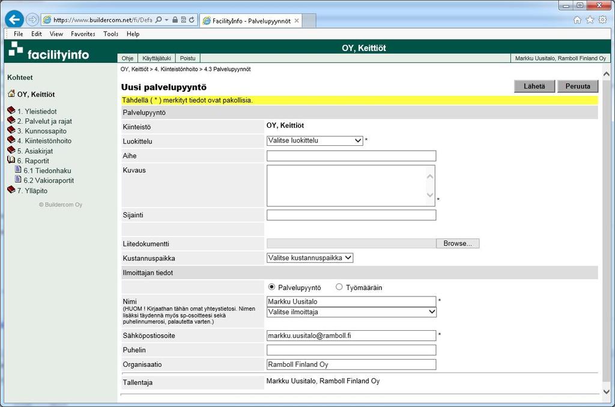Click the house icon beside OY, Keittiöt
The width and height of the screenshot is (615, 407).
click(11, 94)
